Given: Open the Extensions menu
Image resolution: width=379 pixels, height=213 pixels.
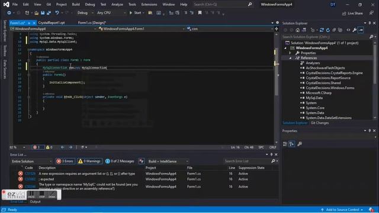Looking at the screenshot, I should tap(149, 4).
